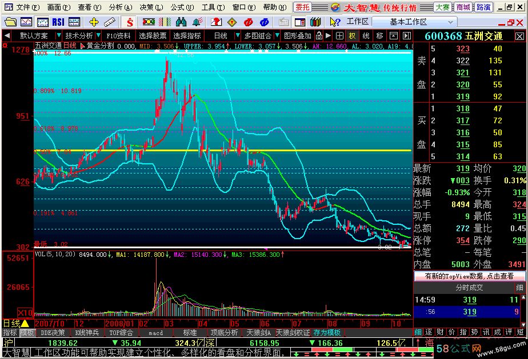The width and height of the screenshot is (528, 359).
Task: Open the 文件(F) menu
Action: pyautogui.click(x=28, y=7)
